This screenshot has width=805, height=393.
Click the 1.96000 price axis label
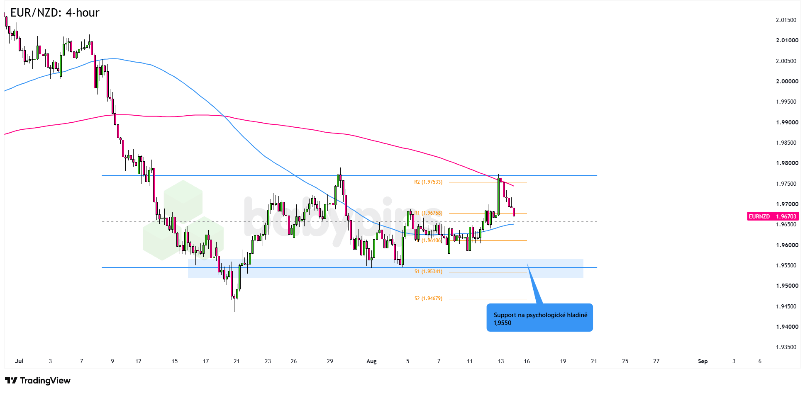(787, 245)
